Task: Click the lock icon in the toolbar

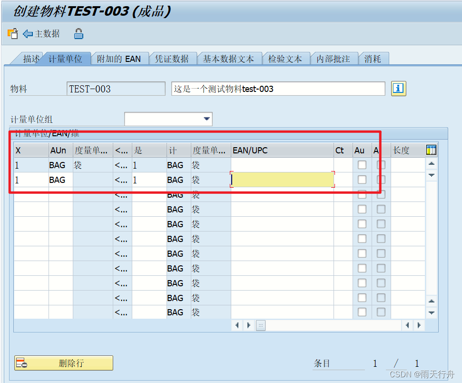Action: [79, 34]
